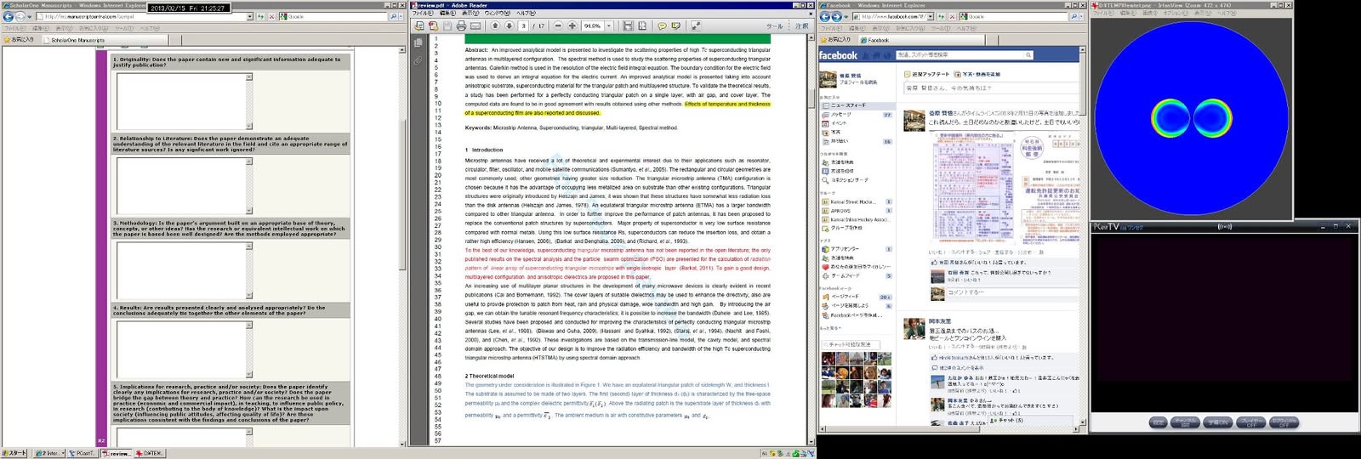Viewport: 1361px width, 459px height.
Task: Open recent pages dropdown beside Facebook forward button
Action: pyautogui.click(x=845, y=16)
